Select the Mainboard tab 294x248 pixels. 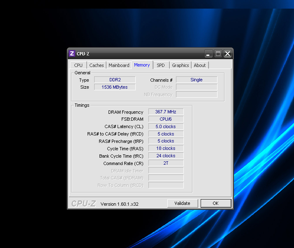click(119, 65)
